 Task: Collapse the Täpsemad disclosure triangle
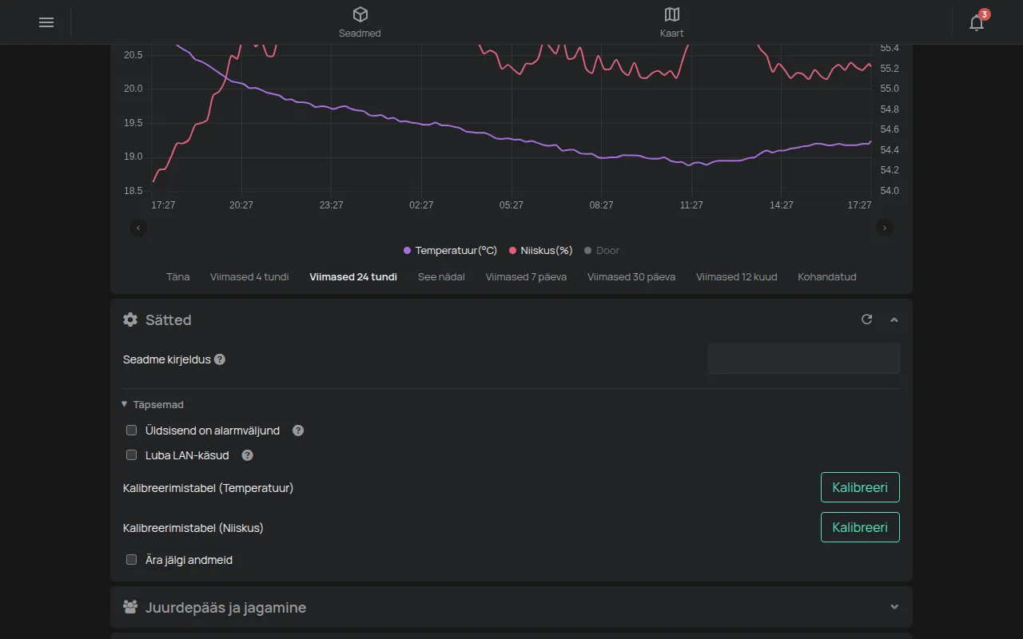125,404
